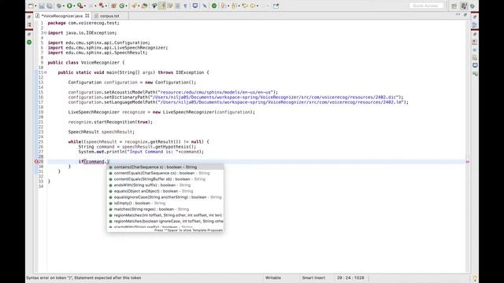Viewport: 504px width, 283px height.
Task: Click the Run Last Tool icon
Action: [x=80, y=6]
